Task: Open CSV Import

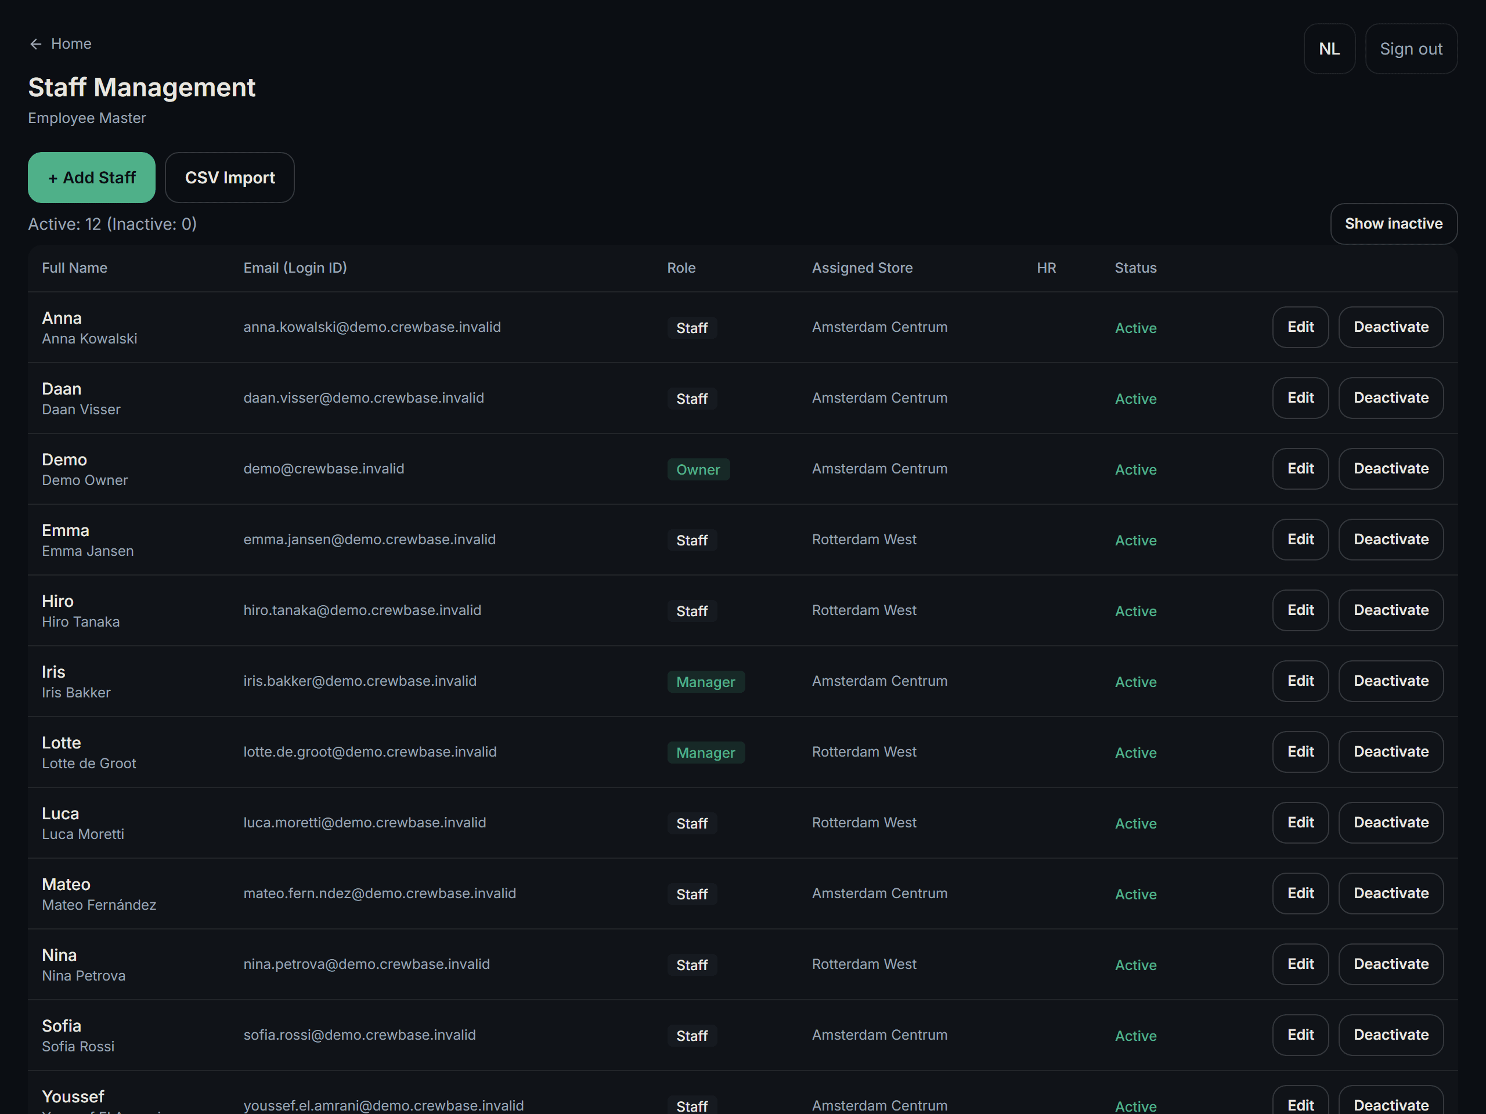Action: pos(230,178)
